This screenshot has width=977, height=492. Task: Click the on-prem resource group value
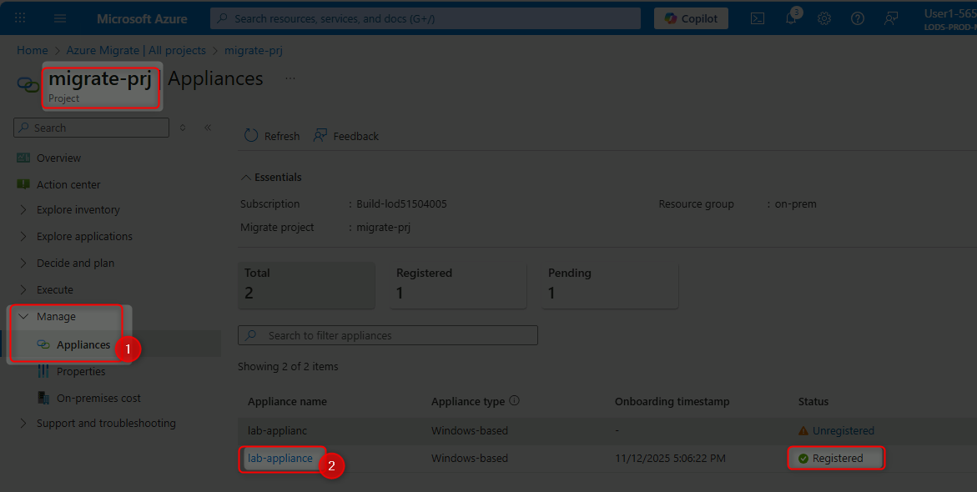795,203
